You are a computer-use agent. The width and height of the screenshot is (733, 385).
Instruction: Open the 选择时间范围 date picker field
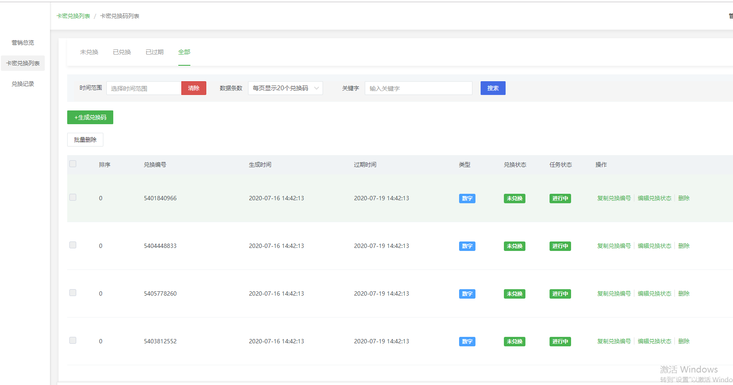point(144,88)
